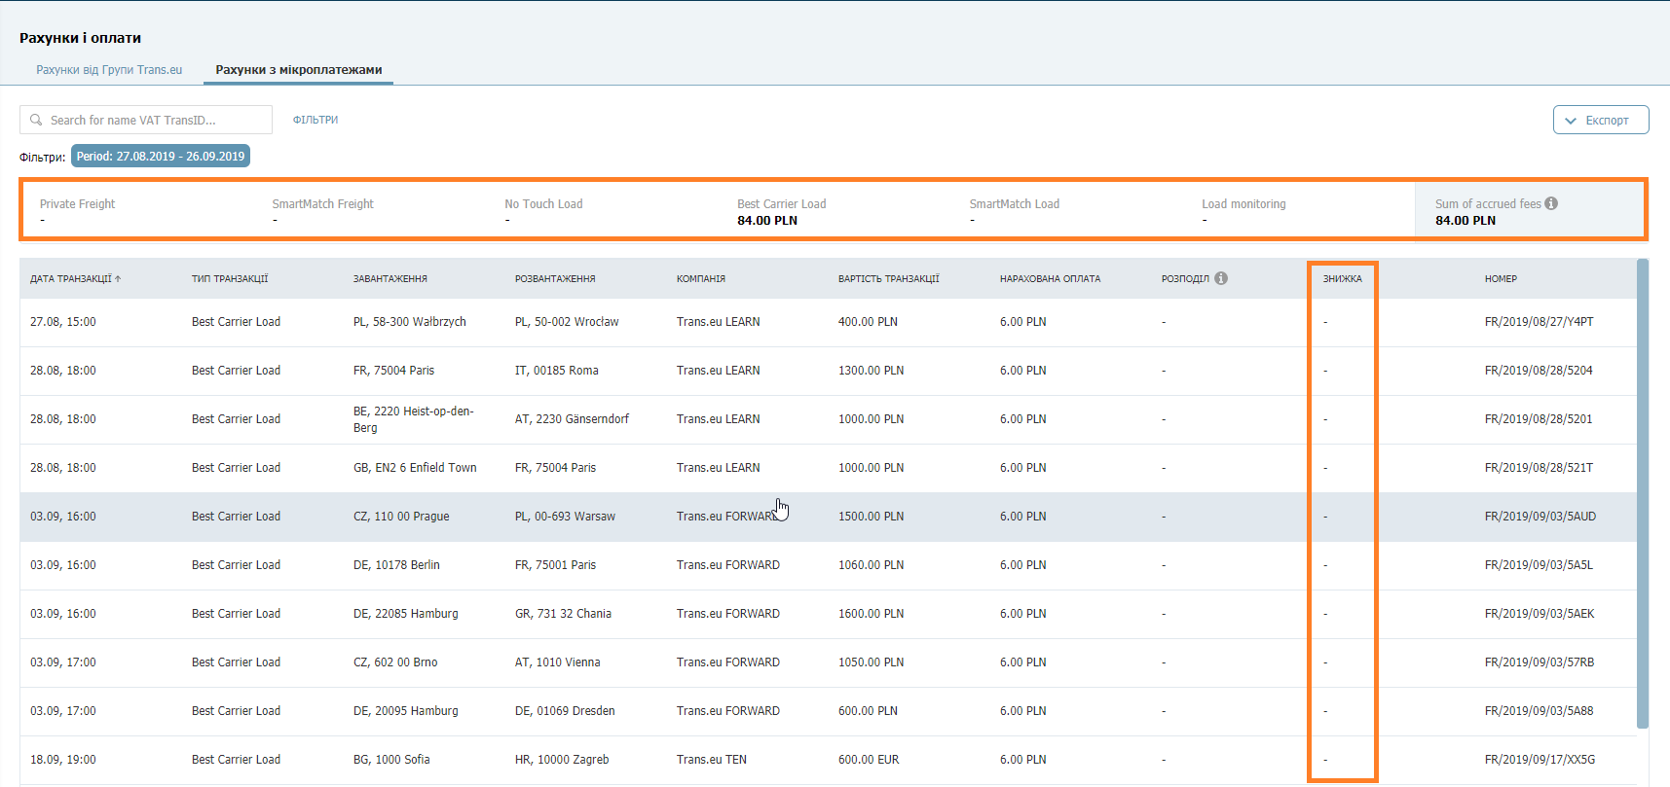This screenshot has width=1670, height=787.
Task: Select No Touch Load summary tile
Action: click(x=543, y=211)
